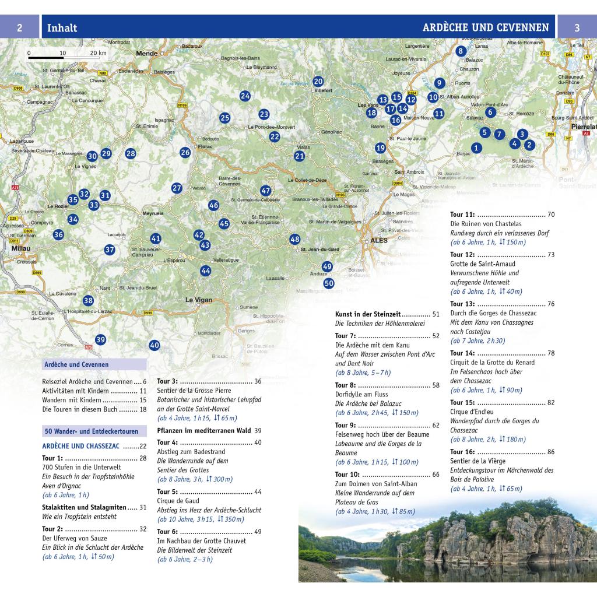Select tour marker 26 near Florac
The width and height of the screenshot is (597, 597).
185,153
